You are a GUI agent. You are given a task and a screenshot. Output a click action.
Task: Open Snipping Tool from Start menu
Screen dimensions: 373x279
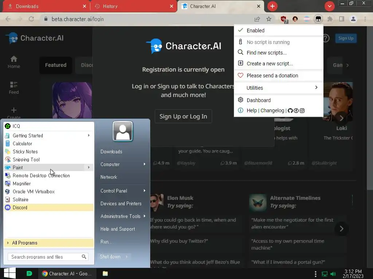[x=49, y=159]
